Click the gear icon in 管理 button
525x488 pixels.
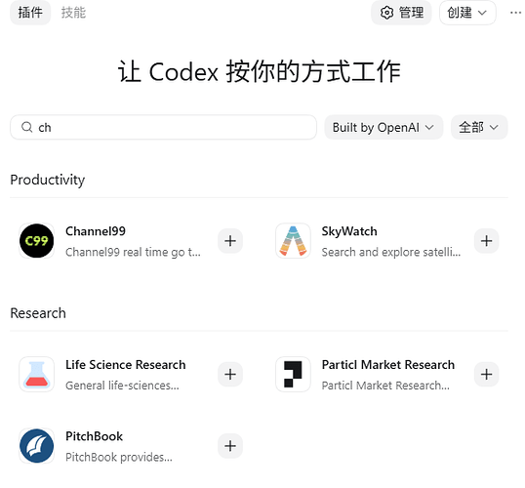click(x=386, y=13)
